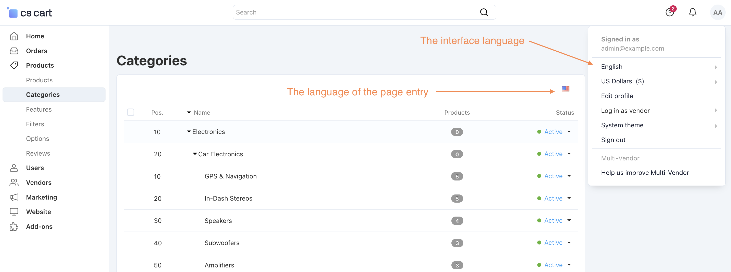Open the notifications bell
The image size is (731, 272).
(x=693, y=12)
